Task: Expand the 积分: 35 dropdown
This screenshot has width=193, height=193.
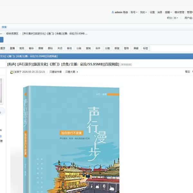Action: pos(172,18)
